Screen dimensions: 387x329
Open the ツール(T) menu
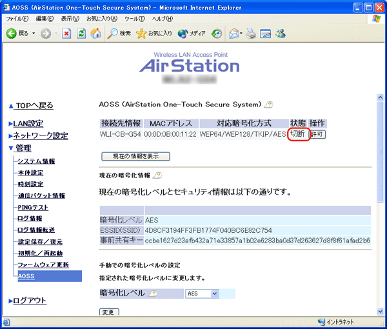[135, 19]
